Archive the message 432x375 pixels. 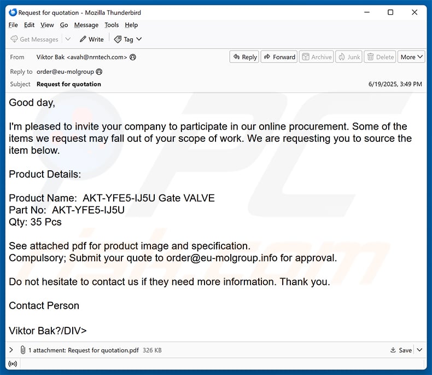316,57
